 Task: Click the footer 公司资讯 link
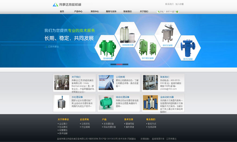coord(86,124)
